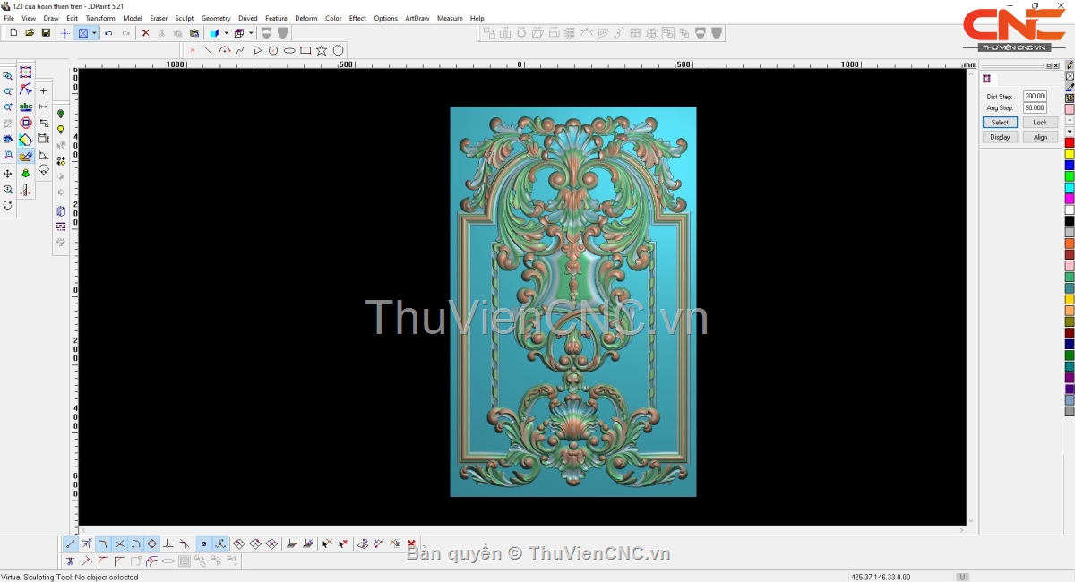Open the ArtDraw menu
The width and height of the screenshot is (1075, 582).
pos(417,18)
